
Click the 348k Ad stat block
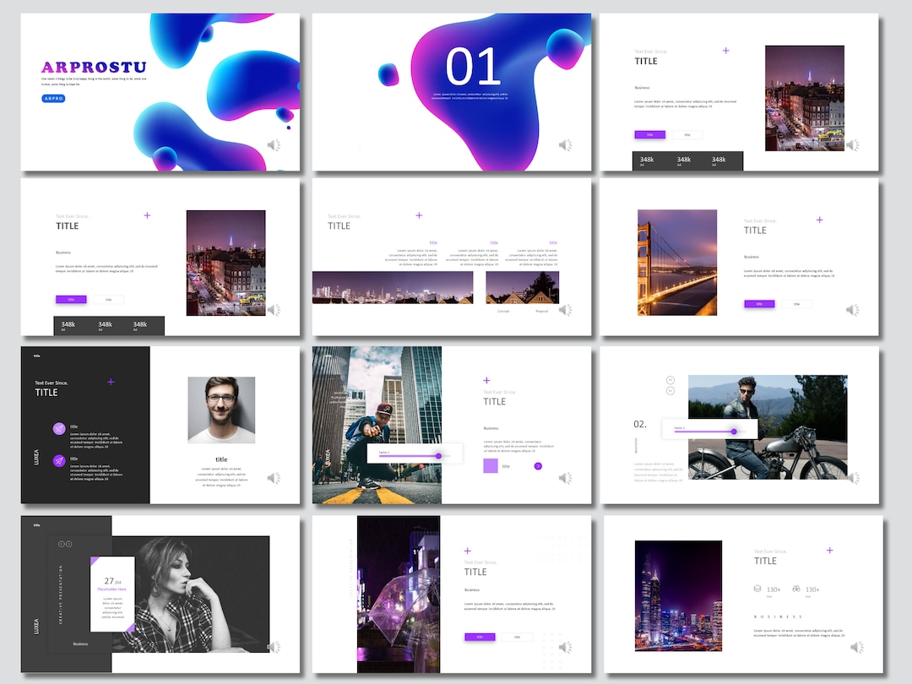click(x=646, y=160)
